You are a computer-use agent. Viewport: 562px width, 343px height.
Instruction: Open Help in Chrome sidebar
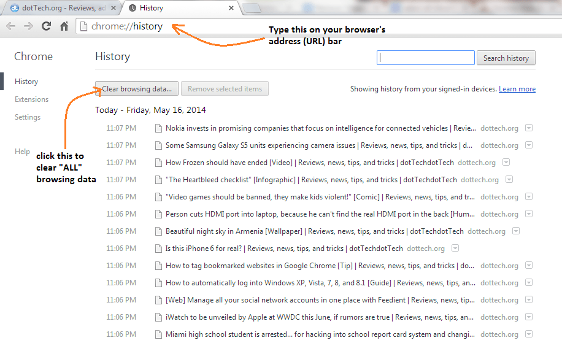[22, 151]
